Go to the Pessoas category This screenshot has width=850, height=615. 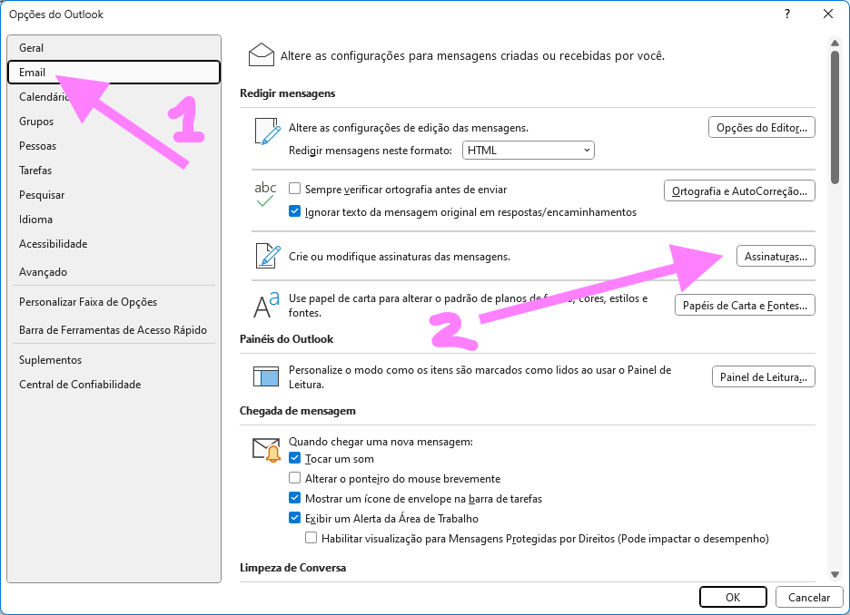coord(114,146)
